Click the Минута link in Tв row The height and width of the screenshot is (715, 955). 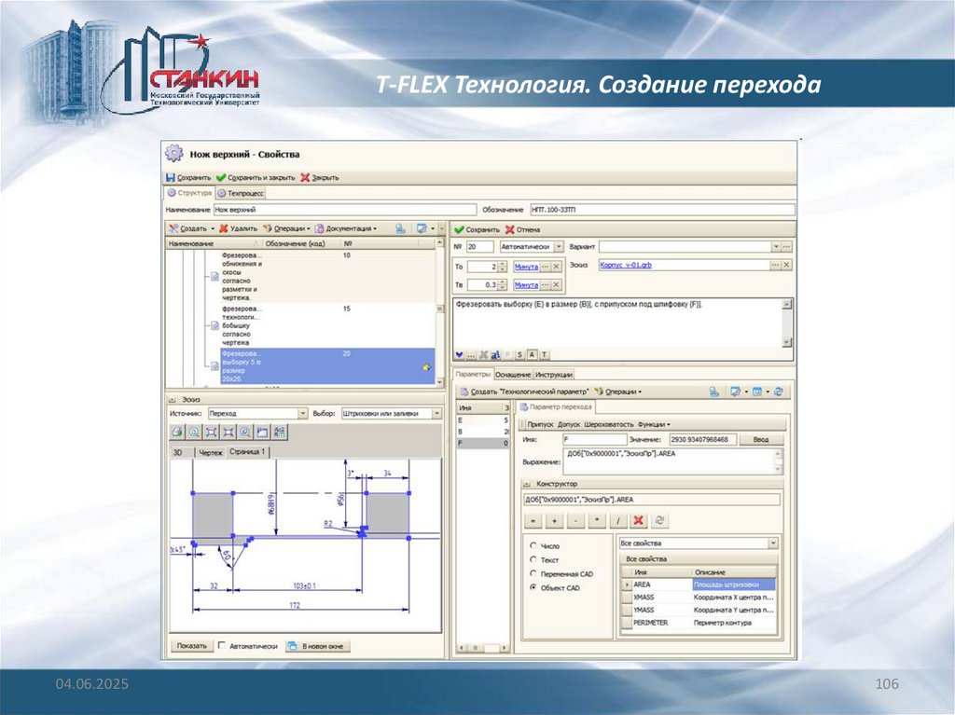[x=526, y=284]
